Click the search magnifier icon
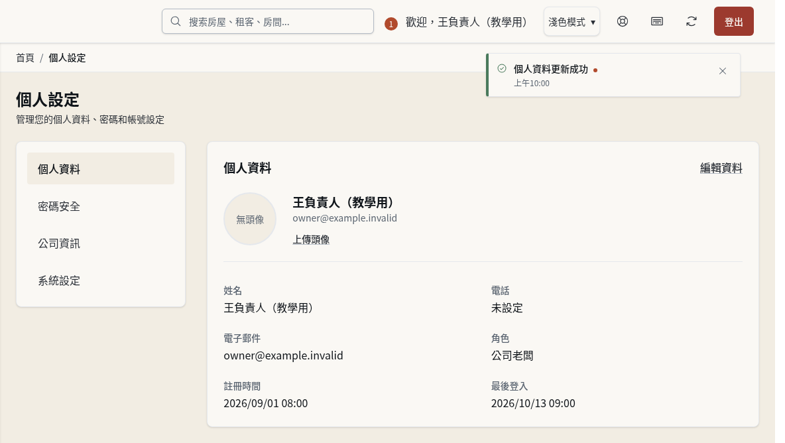 [x=175, y=21]
